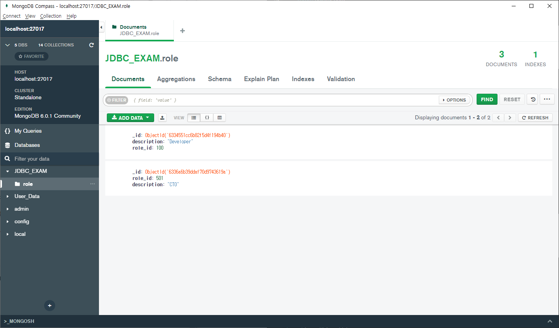This screenshot has width=559, height=328.
Task: Click the filter query input field
Action: pyautogui.click(x=284, y=100)
